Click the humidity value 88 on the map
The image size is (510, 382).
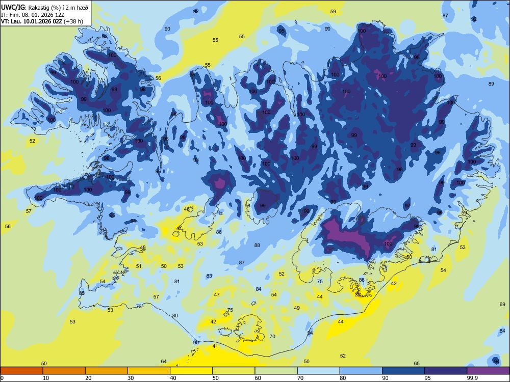[257, 245]
